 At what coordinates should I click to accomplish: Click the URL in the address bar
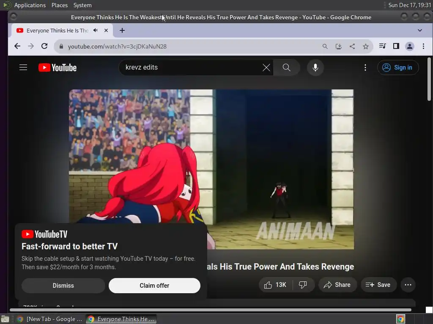117,46
